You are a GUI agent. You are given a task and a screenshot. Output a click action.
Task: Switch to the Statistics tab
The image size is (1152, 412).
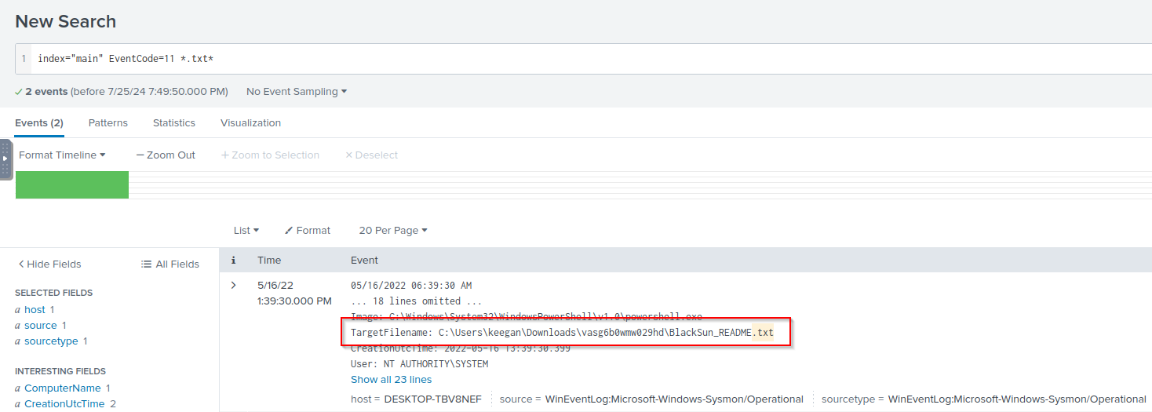click(x=173, y=123)
